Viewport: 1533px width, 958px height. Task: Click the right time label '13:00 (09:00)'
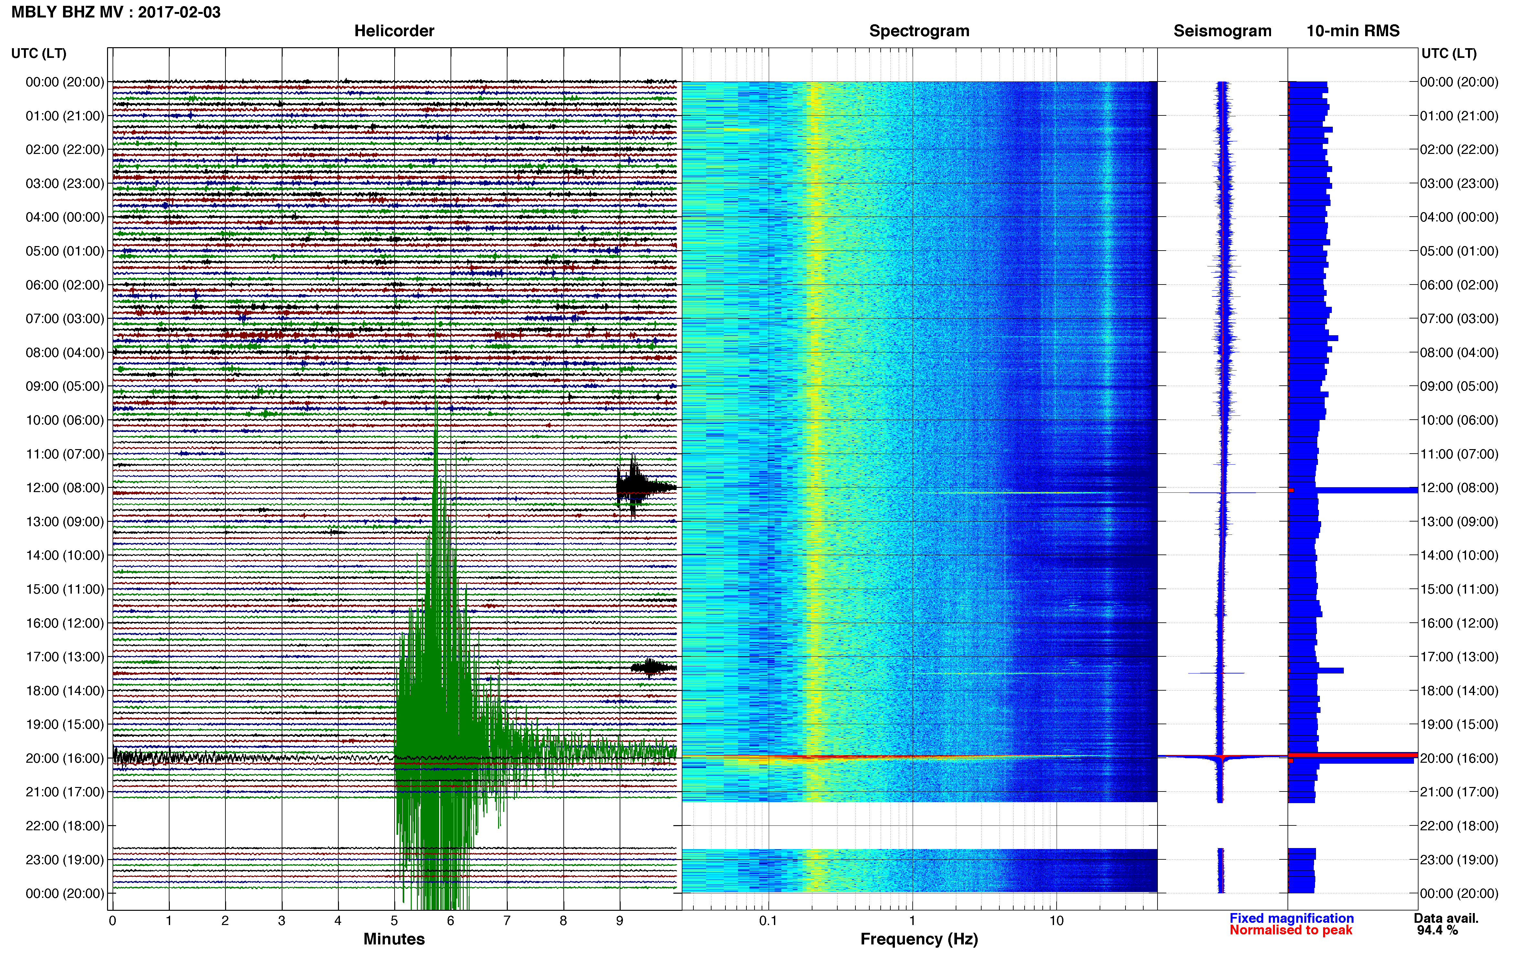pos(1459,522)
